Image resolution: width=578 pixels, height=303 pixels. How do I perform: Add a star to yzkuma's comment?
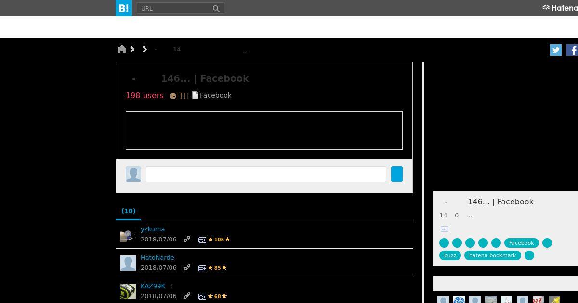[x=202, y=240]
